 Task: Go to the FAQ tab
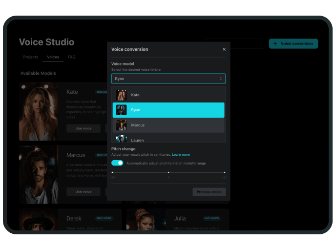[x=72, y=57]
